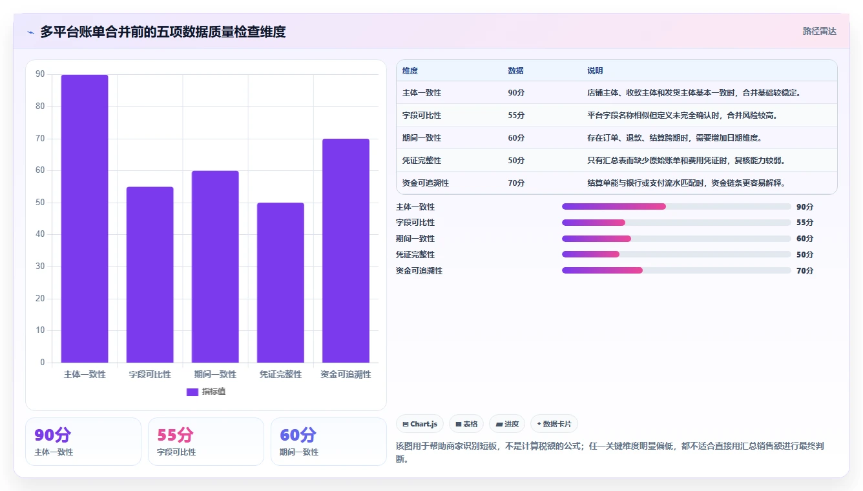Click the 90 y-axis tick label
The height and width of the screenshot is (491, 863).
[x=40, y=74]
